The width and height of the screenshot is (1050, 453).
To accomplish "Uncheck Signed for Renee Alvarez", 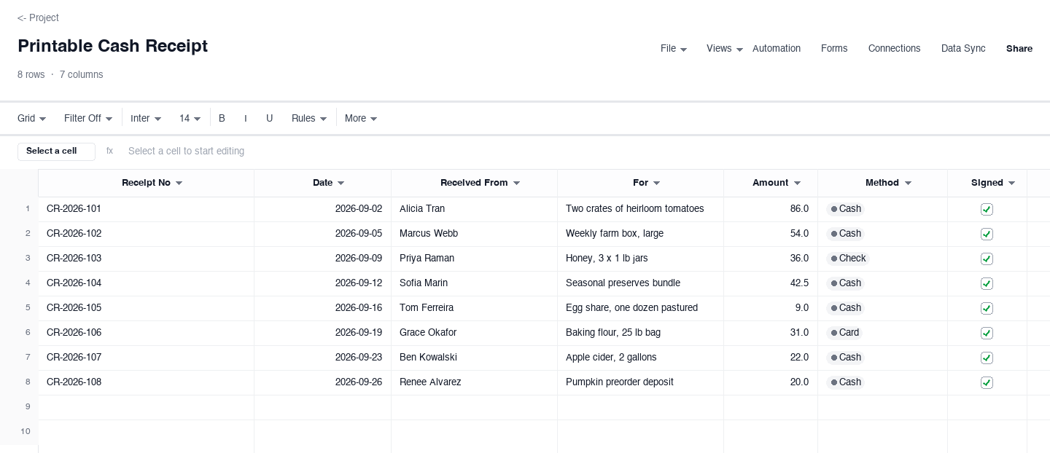I will pos(987,382).
